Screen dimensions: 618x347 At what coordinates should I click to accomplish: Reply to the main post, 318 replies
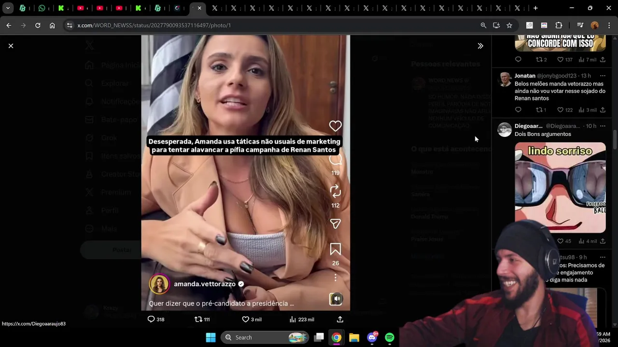(155, 319)
